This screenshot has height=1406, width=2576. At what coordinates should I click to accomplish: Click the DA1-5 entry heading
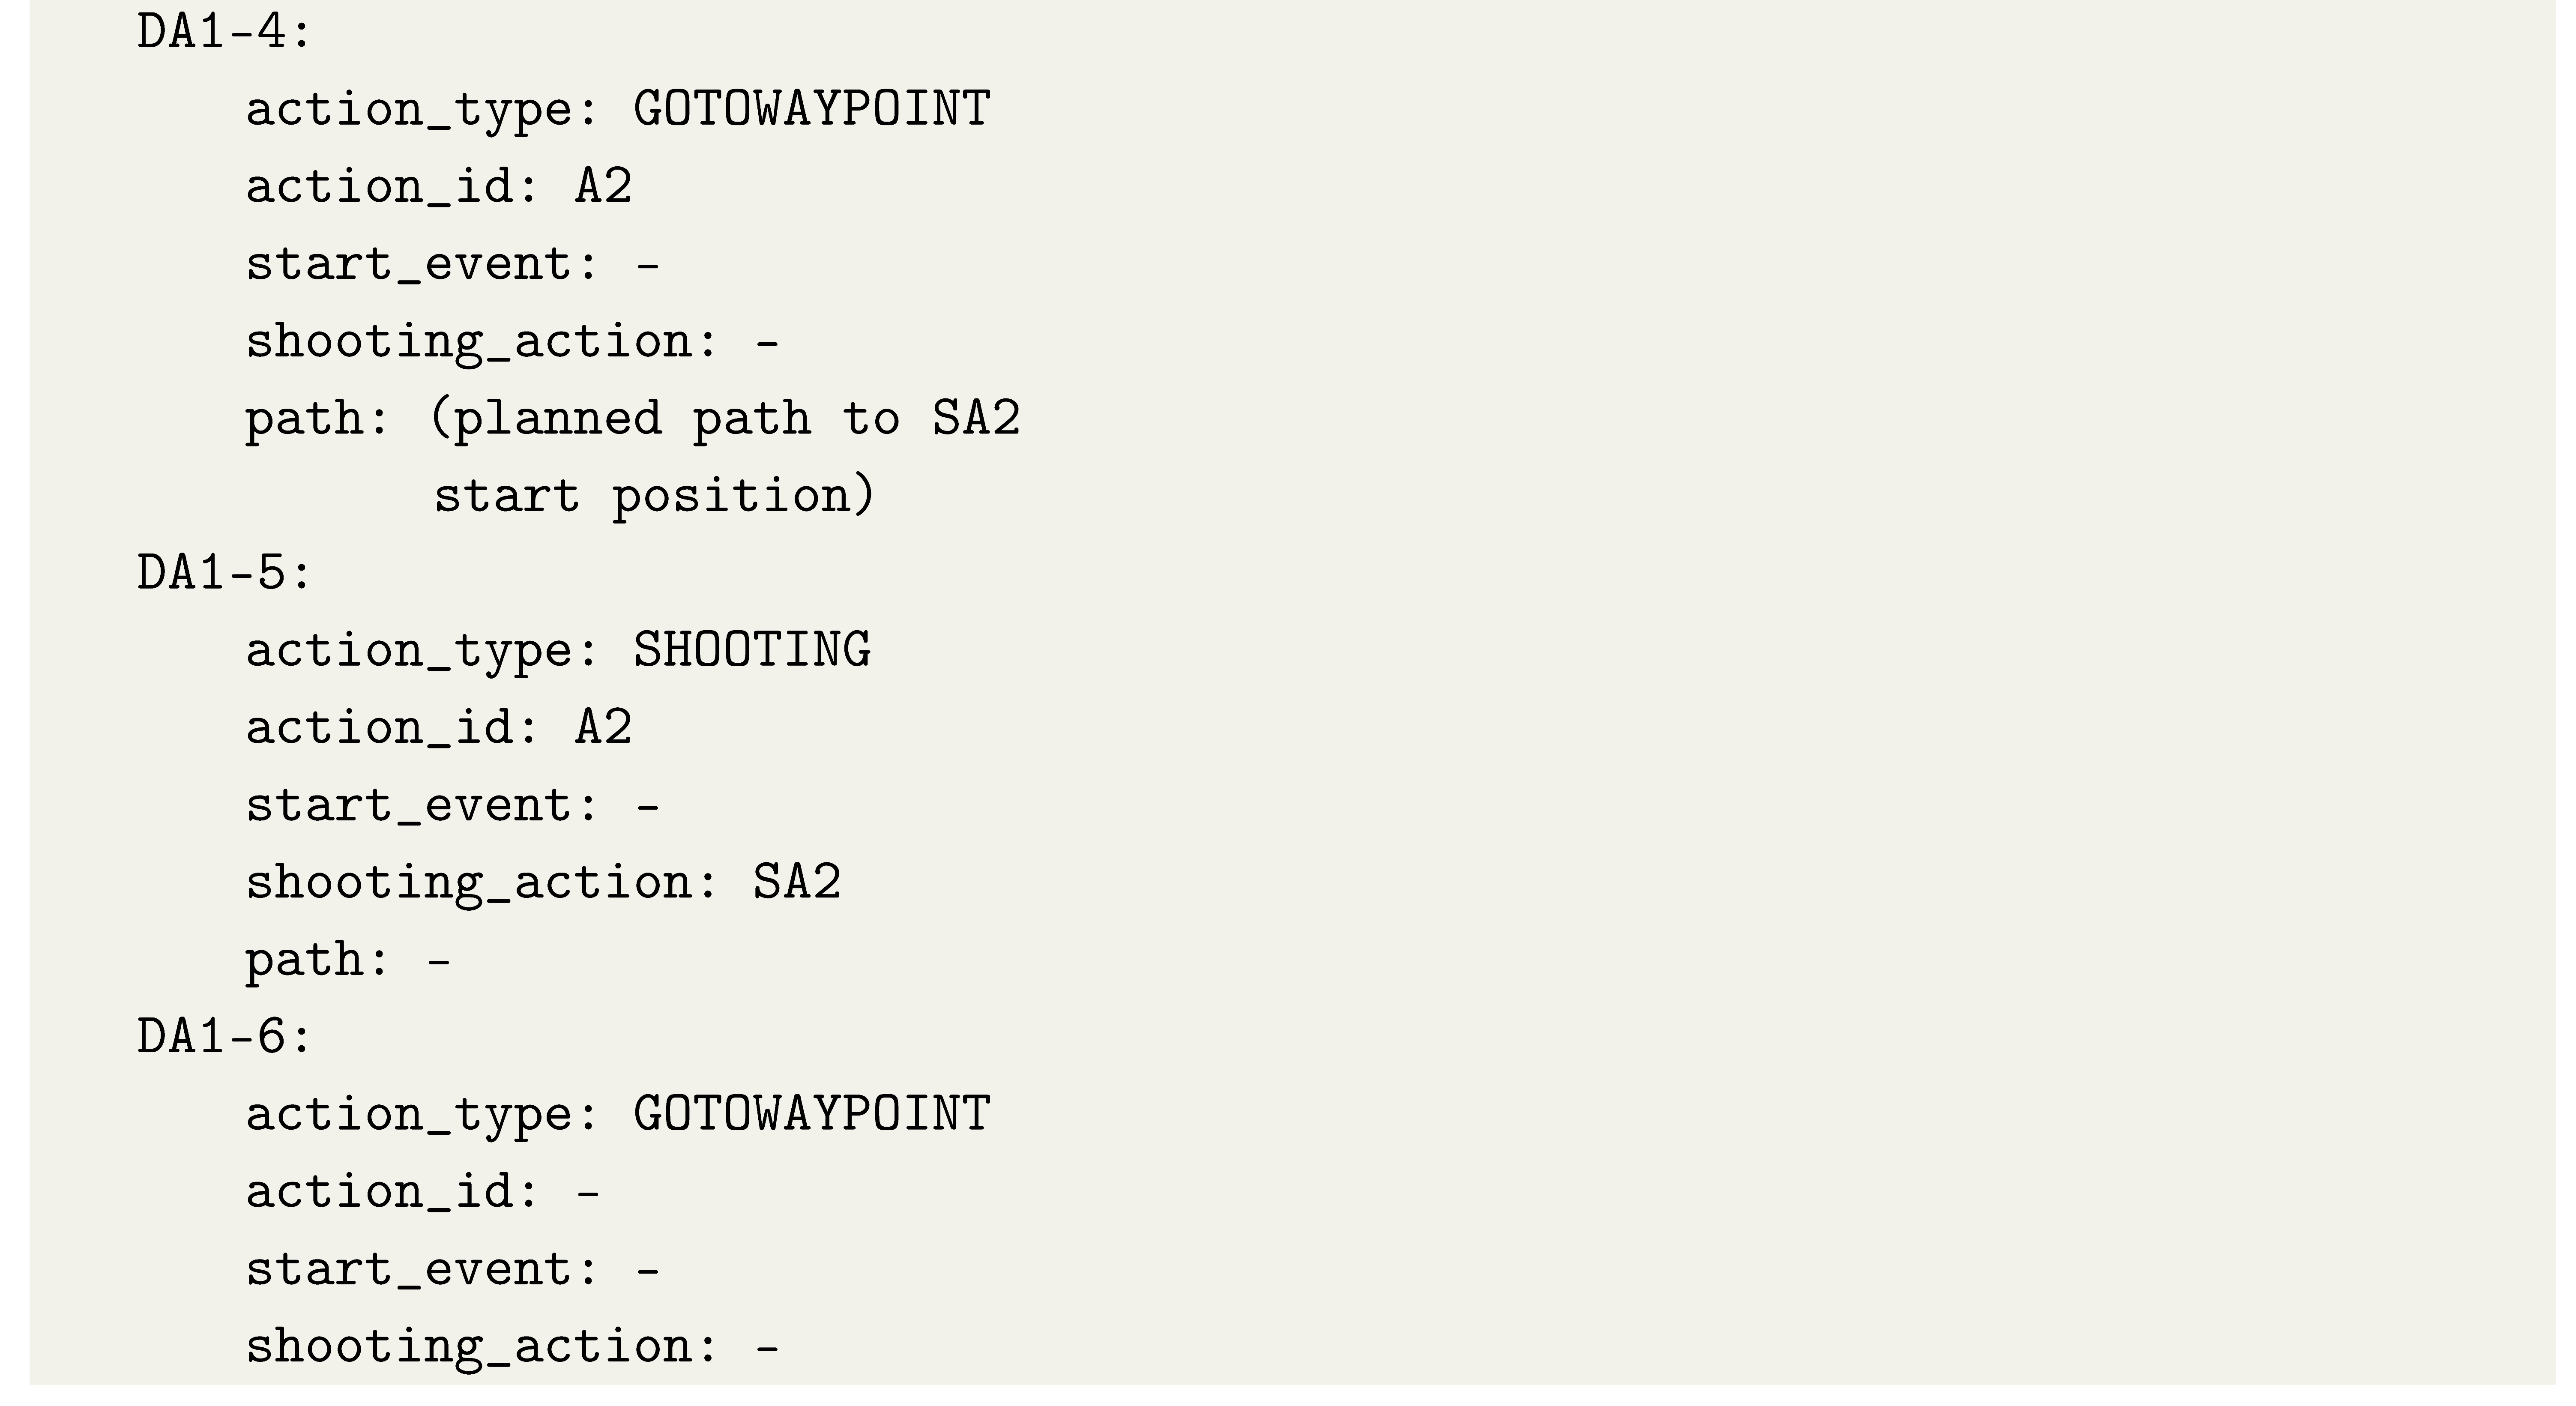(224, 574)
